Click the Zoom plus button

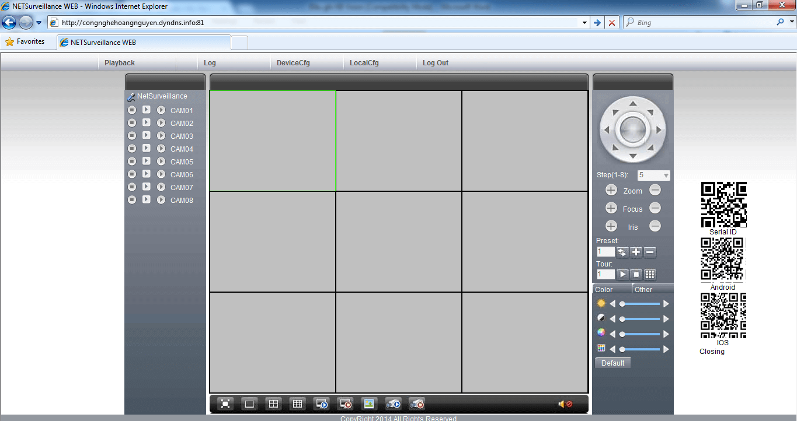(611, 190)
